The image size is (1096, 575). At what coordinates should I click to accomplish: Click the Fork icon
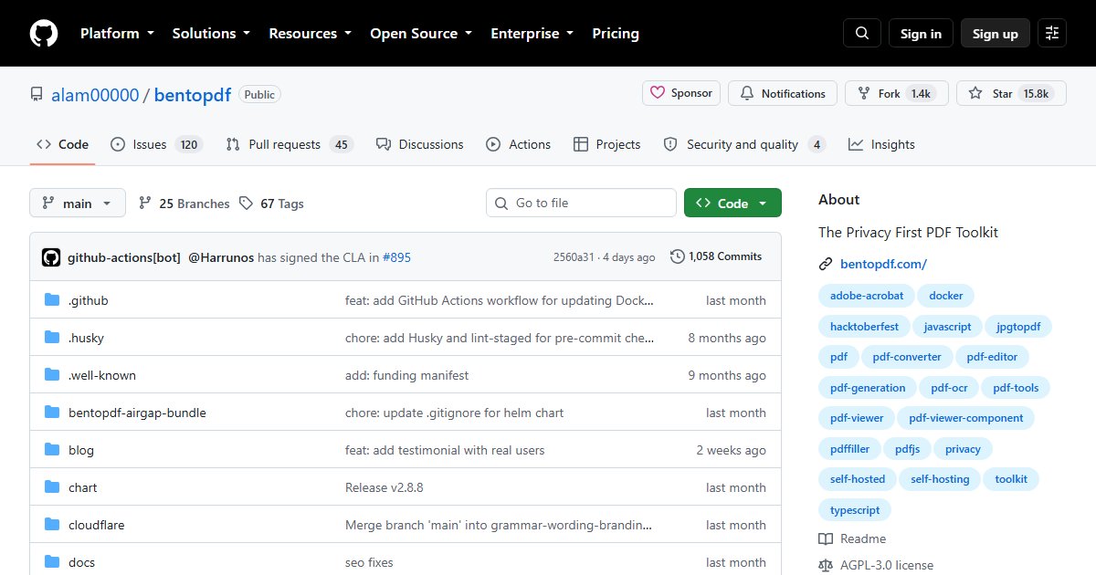pos(864,93)
